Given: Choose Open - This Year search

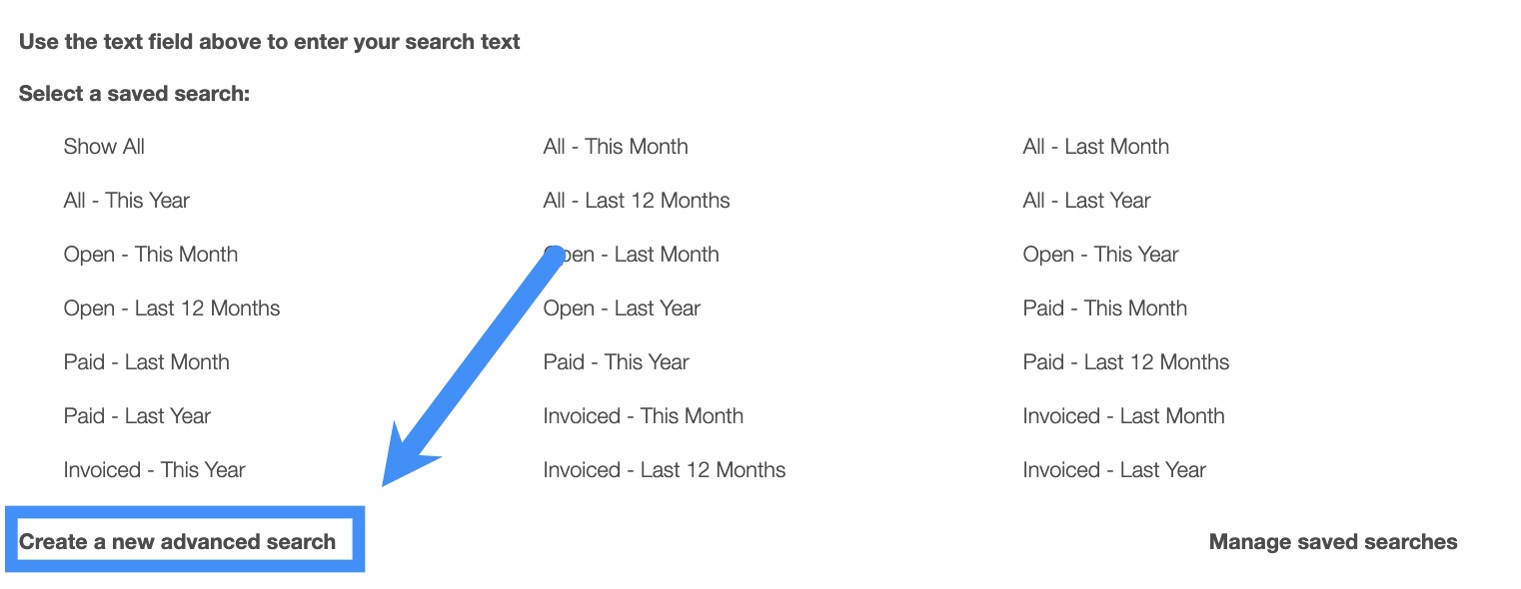Looking at the screenshot, I should (1100, 255).
